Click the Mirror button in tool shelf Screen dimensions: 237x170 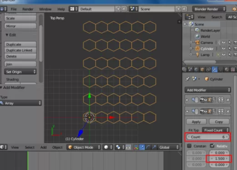click(x=20, y=26)
